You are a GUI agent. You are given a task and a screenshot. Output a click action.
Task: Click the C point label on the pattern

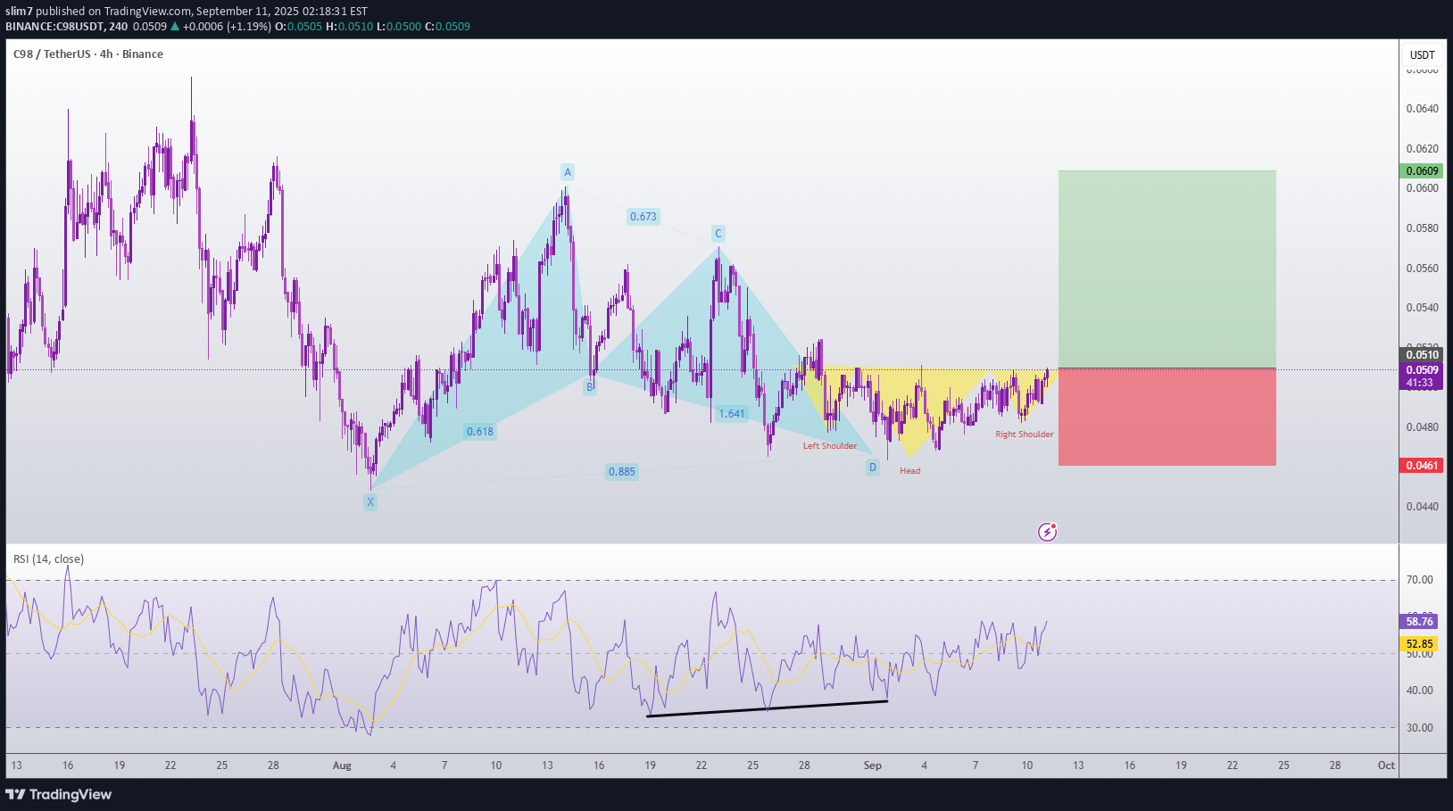[718, 234]
